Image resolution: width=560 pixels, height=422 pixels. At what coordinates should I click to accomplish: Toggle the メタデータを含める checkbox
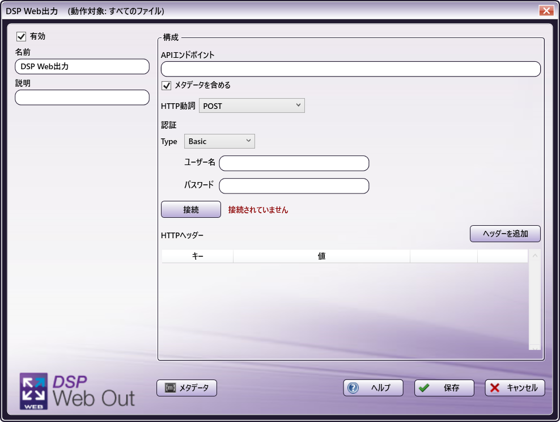tap(167, 86)
